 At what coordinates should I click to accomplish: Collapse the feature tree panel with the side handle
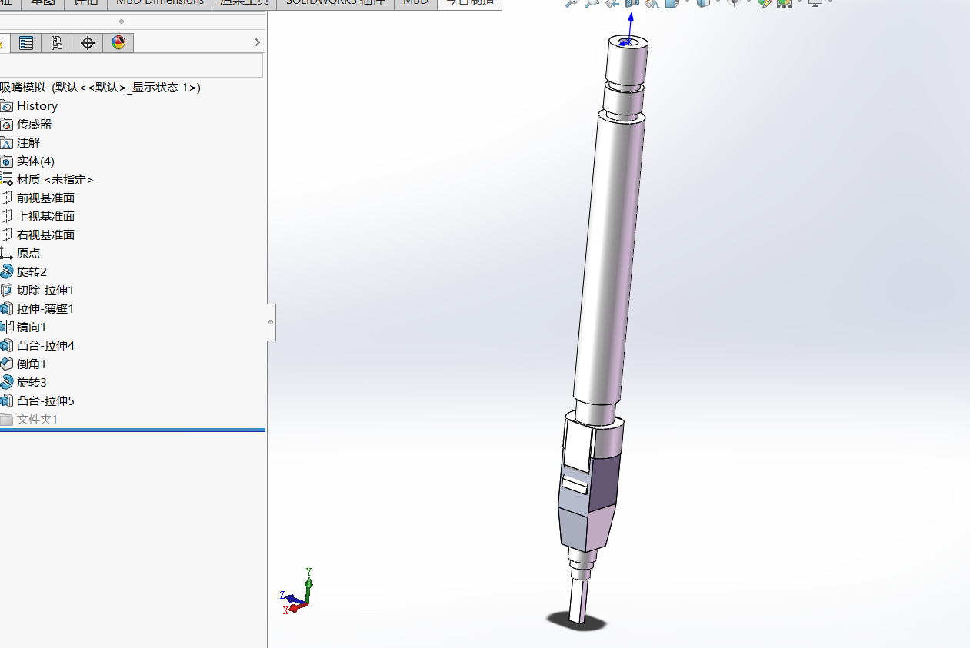tap(271, 322)
